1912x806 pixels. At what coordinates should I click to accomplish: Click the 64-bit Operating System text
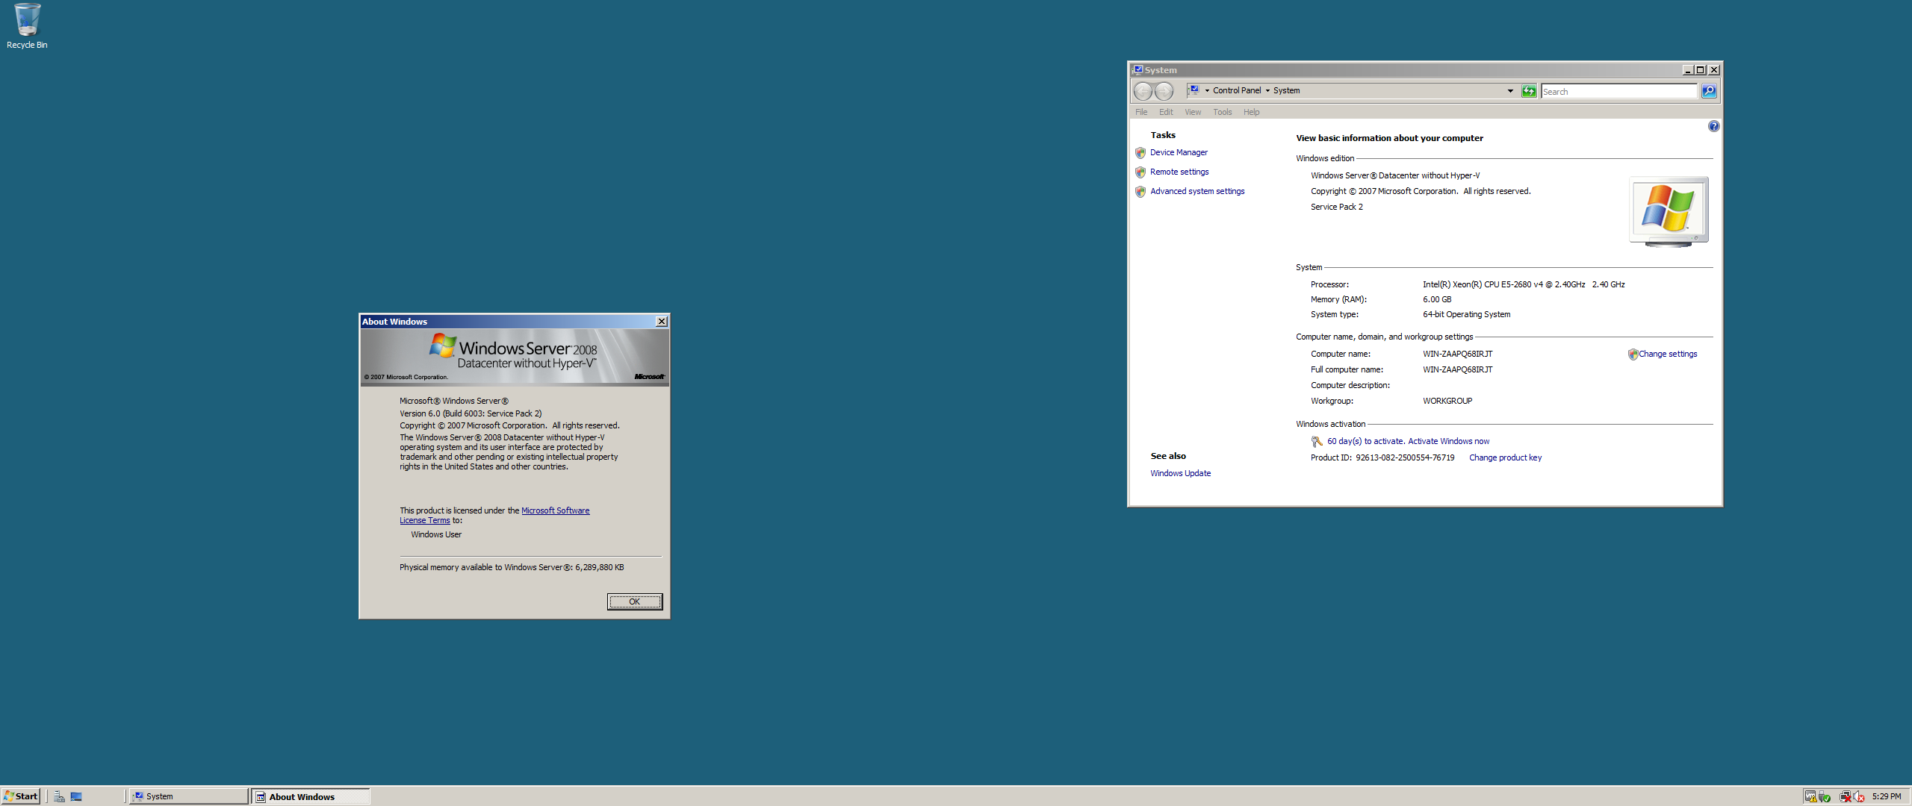click(x=1466, y=314)
